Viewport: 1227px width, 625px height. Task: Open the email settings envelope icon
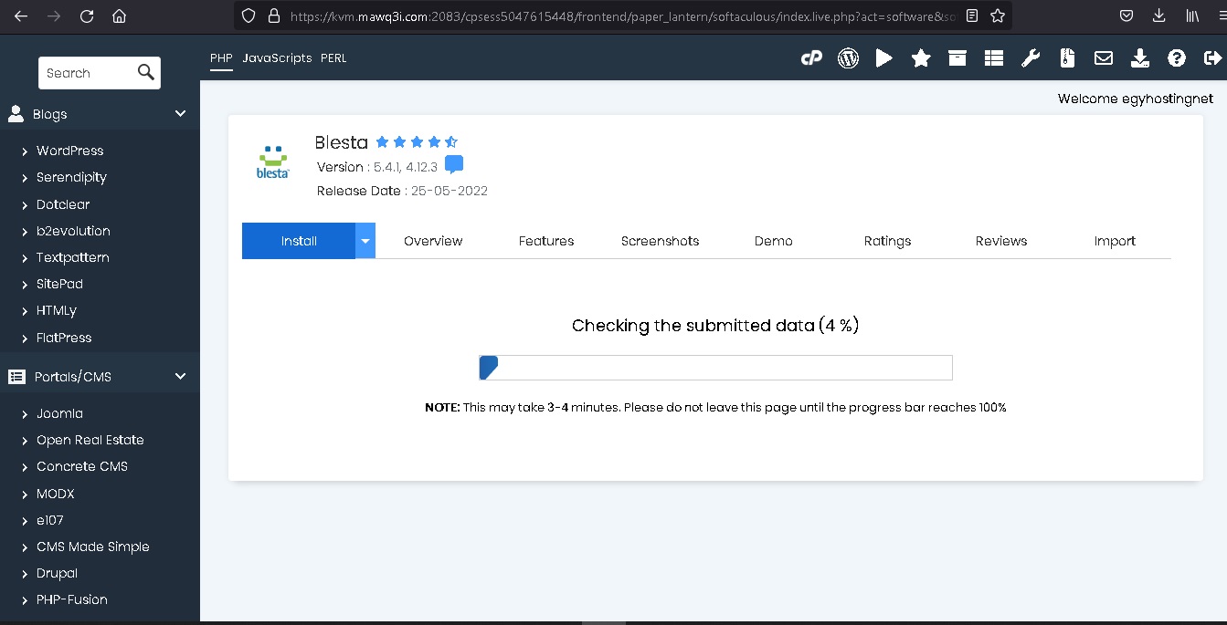(x=1104, y=58)
